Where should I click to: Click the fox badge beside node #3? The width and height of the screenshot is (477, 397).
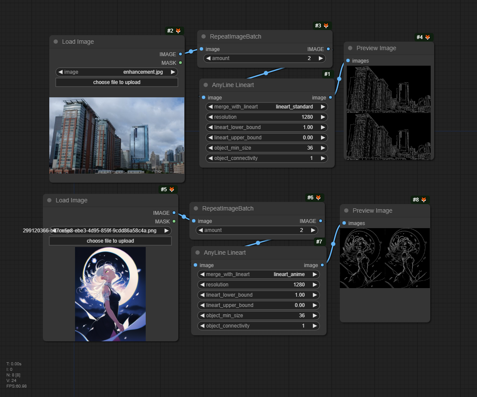tap(326, 26)
